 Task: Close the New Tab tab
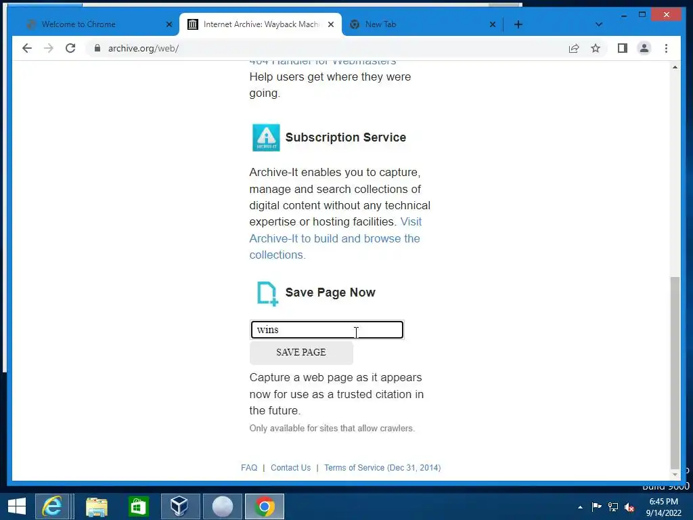(493, 24)
